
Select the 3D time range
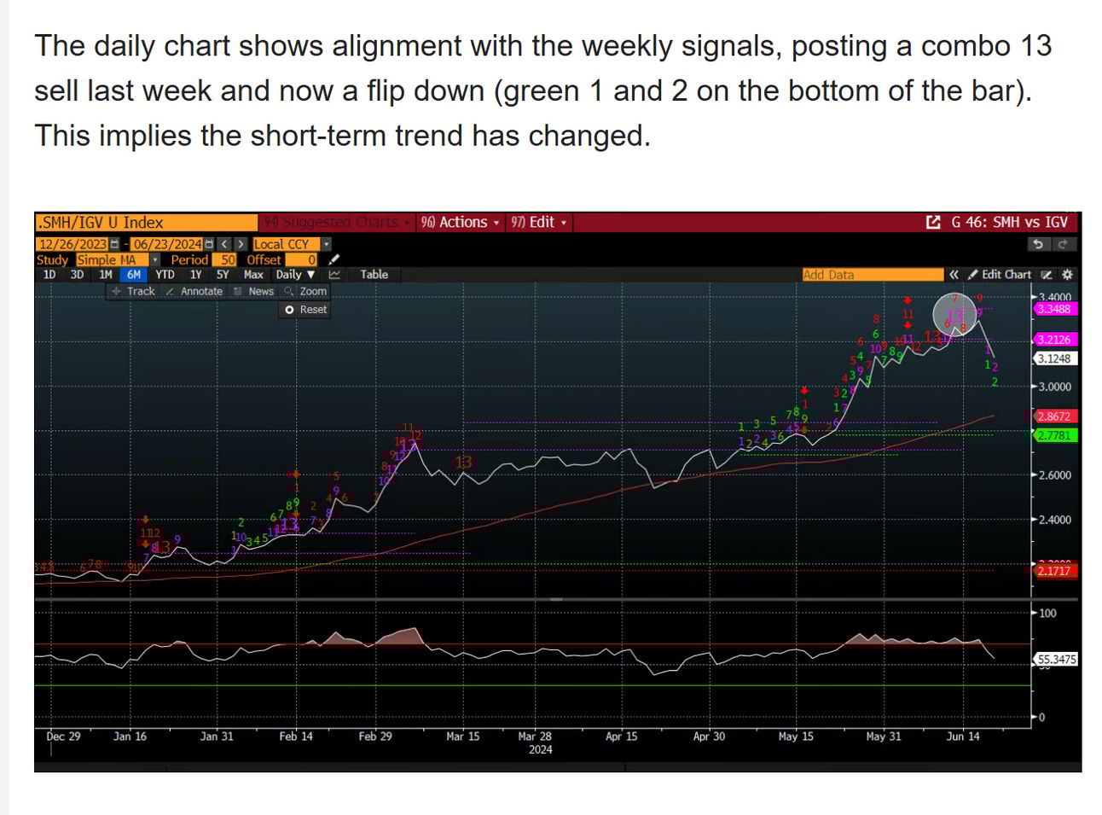77,275
